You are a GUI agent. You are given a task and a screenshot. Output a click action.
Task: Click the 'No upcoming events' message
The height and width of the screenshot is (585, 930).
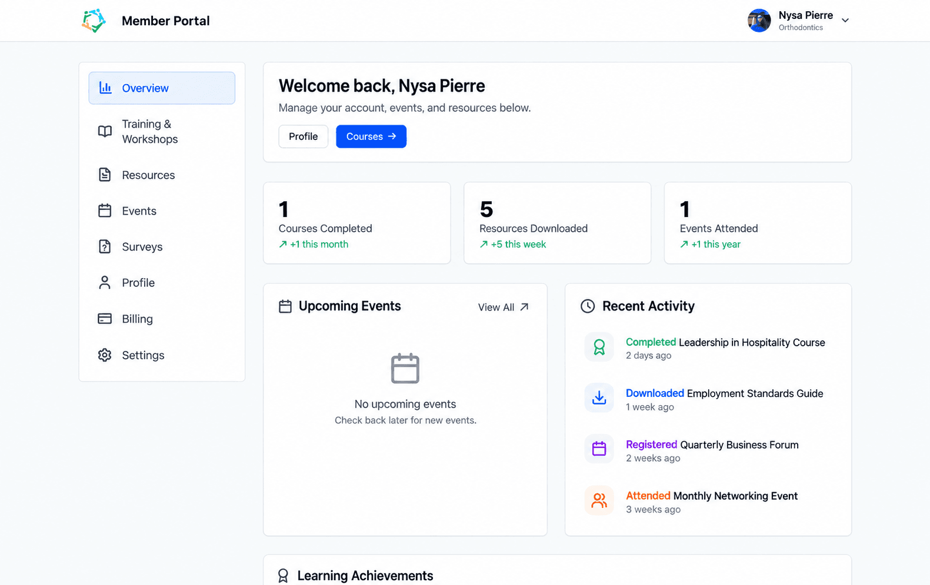coord(405,404)
